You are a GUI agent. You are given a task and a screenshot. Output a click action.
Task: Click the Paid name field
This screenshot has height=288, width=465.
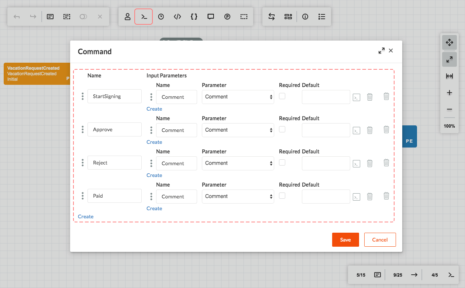[x=114, y=196]
